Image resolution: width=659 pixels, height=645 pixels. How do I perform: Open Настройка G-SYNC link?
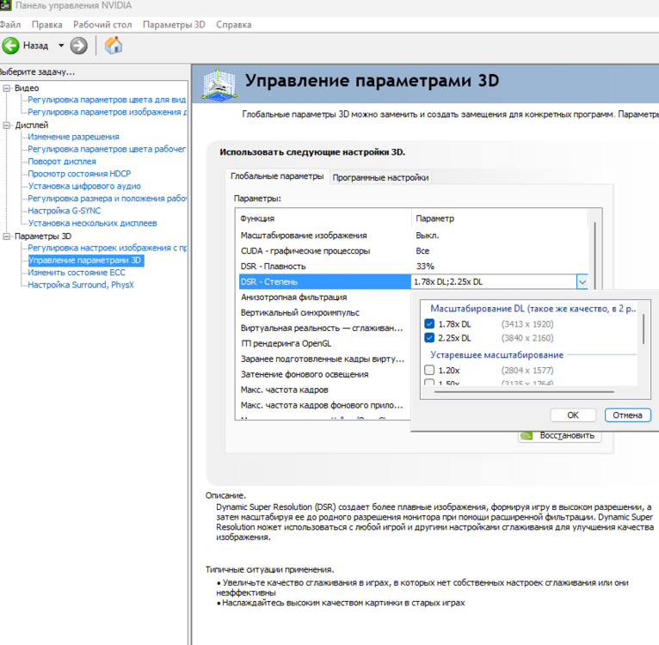[x=65, y=211]
